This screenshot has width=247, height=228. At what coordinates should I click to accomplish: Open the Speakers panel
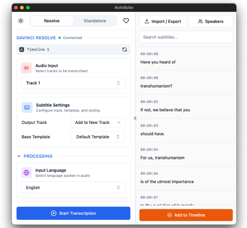pyautogui.click(x=211, y=21)
